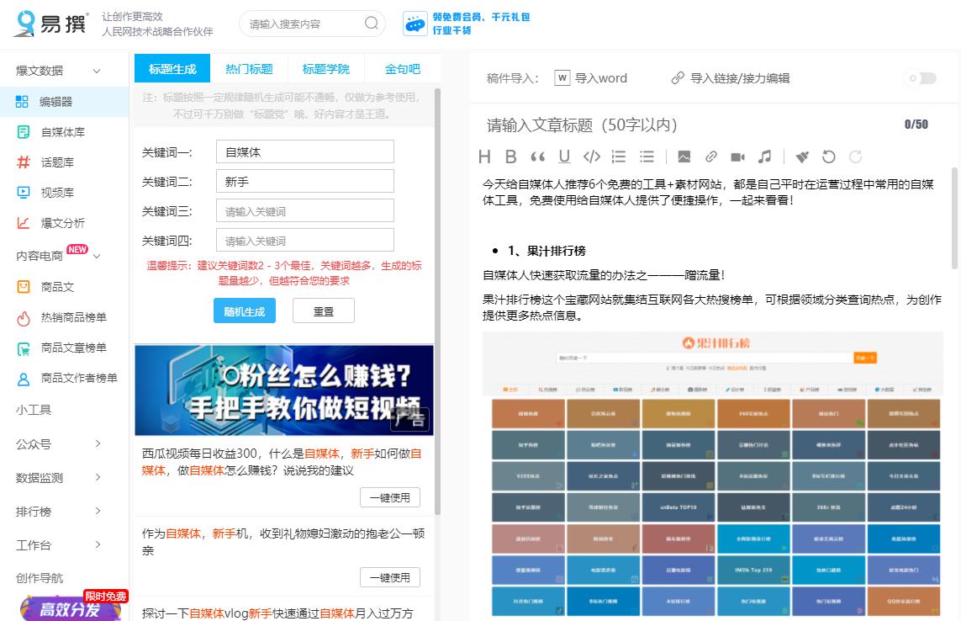The image size is (961, 621).
Task: Insert an image into the article
Action: pyautogui.click(x=684, y=157)
